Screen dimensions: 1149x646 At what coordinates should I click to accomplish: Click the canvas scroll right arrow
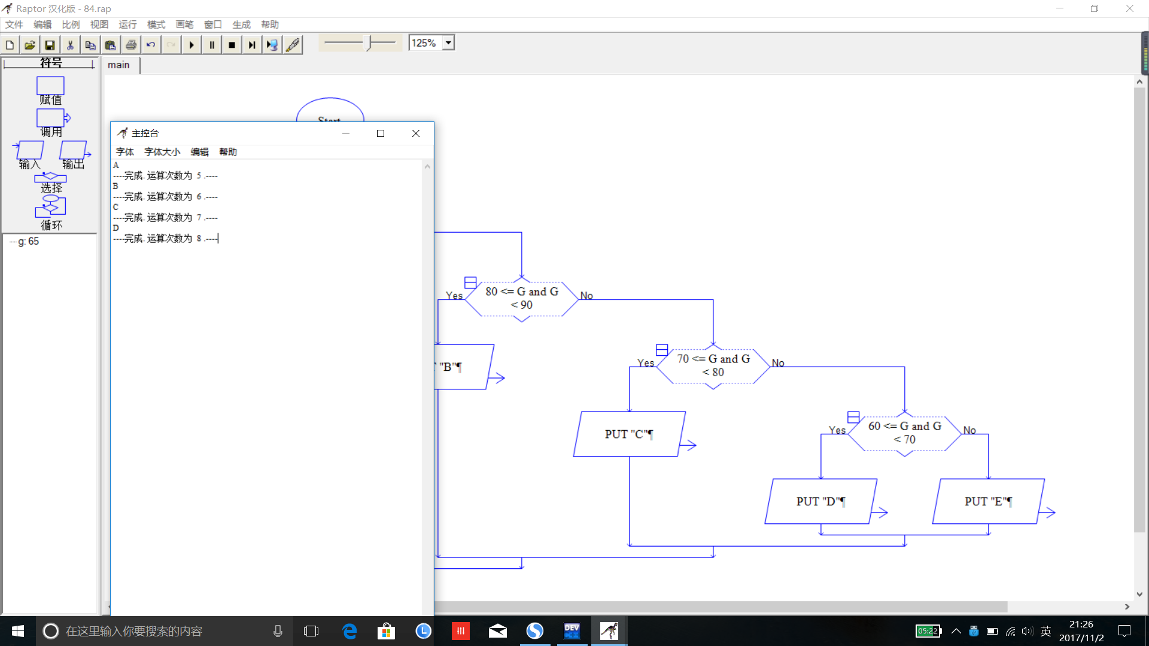(1127, 607)
